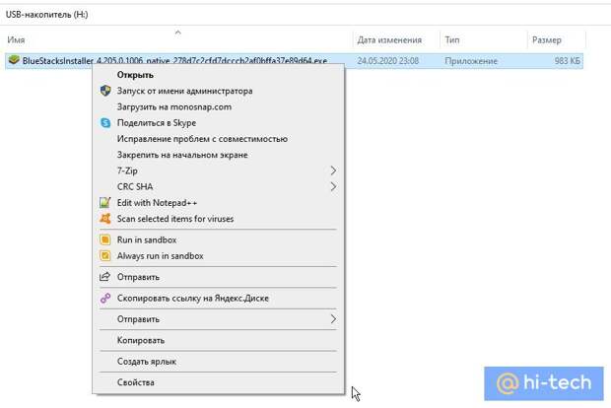This screenshot has height=408, width=611.
Task: Expand the lower Отправить submenu arrow
Action: 333,319
